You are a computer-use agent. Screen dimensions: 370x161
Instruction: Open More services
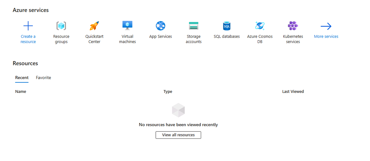(x=326, y=36)
